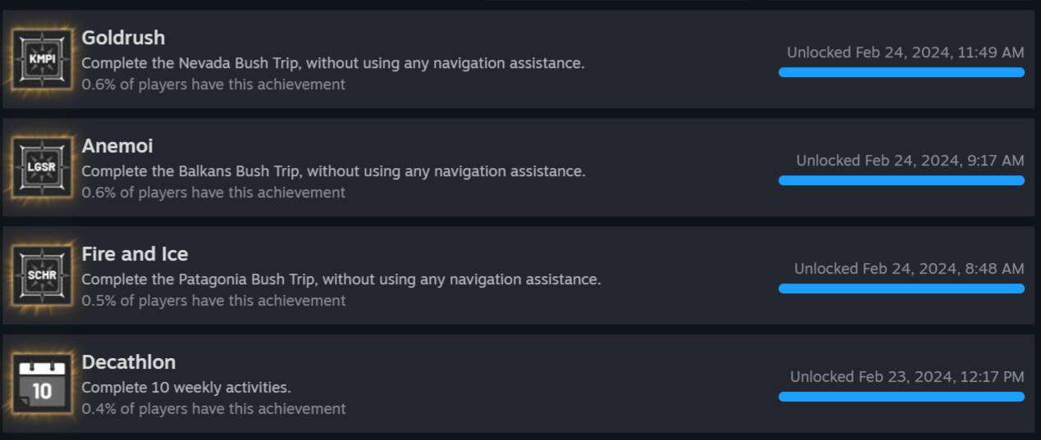Select the Goldrush achievement title
1041x440 pixels.
(x=123, y=38)
